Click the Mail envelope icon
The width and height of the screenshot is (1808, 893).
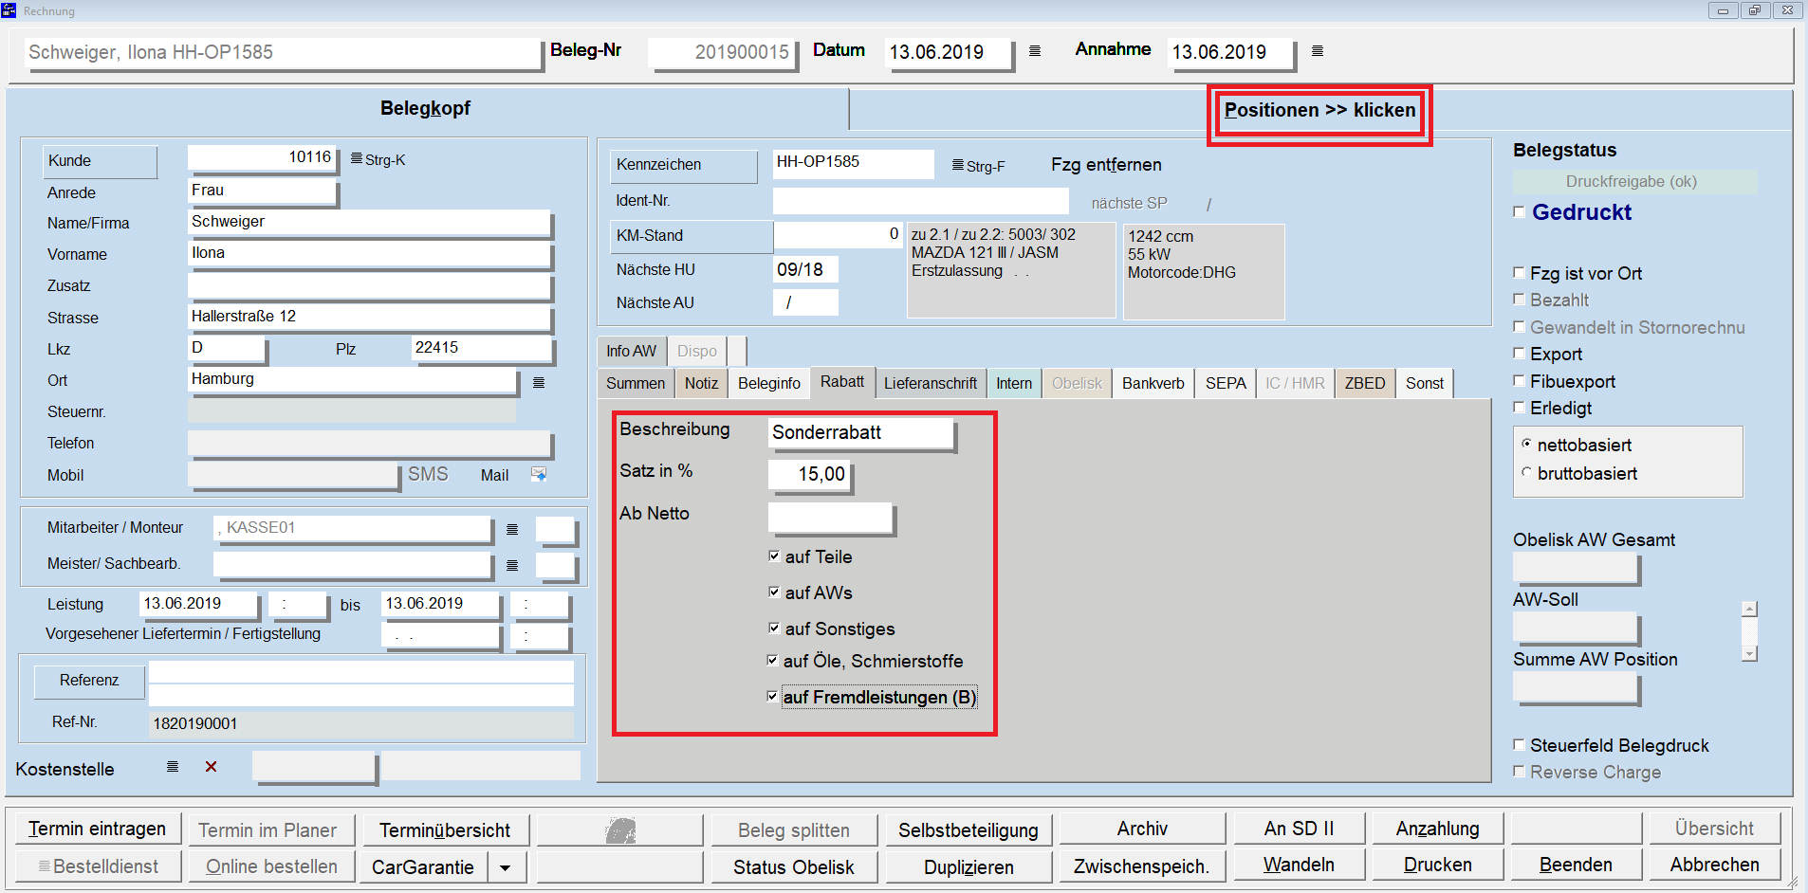539,474
